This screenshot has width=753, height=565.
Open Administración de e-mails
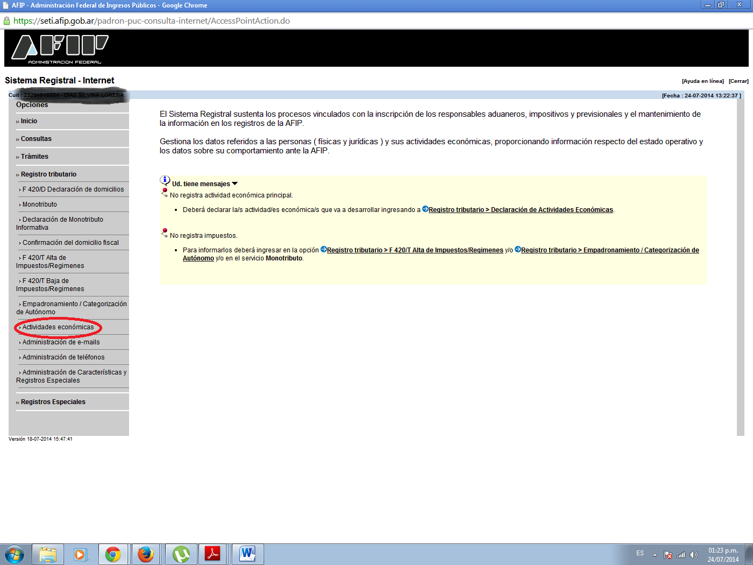coord(61,342)
